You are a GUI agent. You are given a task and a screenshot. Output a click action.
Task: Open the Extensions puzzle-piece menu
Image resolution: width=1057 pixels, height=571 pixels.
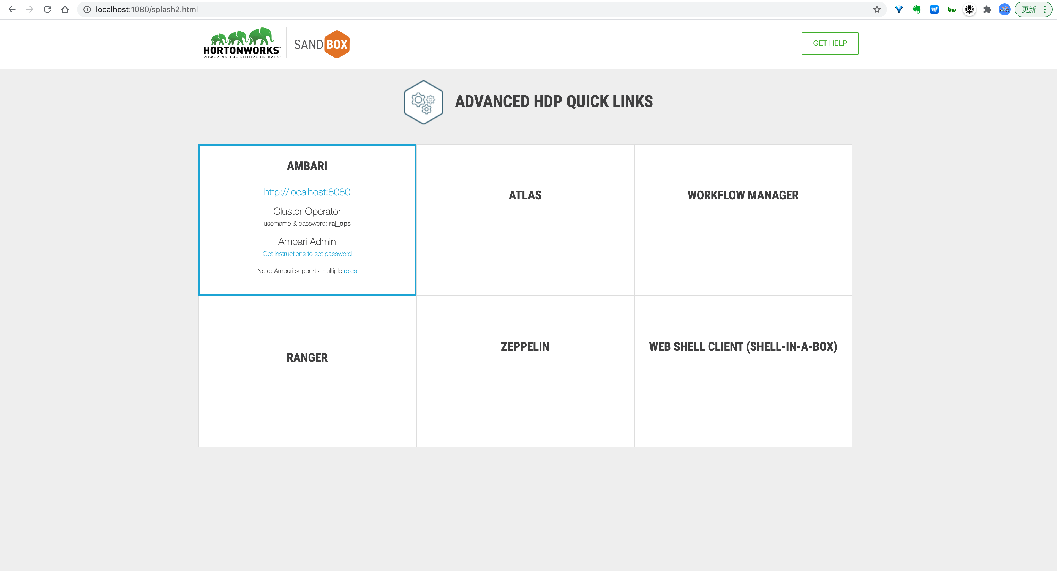click(987, 9)
